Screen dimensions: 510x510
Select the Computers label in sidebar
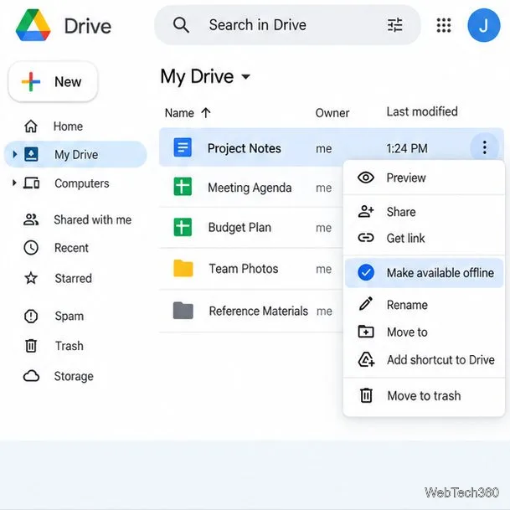point(81,183)
